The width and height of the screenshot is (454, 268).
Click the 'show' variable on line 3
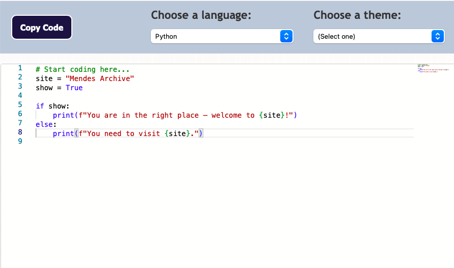(x=44, y=88)
